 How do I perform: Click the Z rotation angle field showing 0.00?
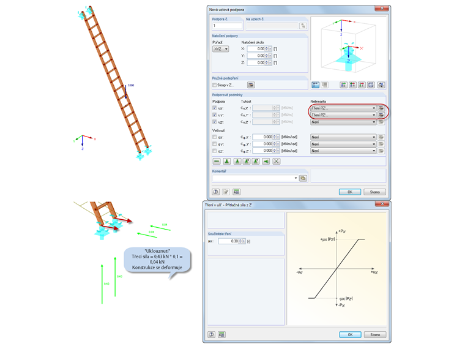(256, 62)
